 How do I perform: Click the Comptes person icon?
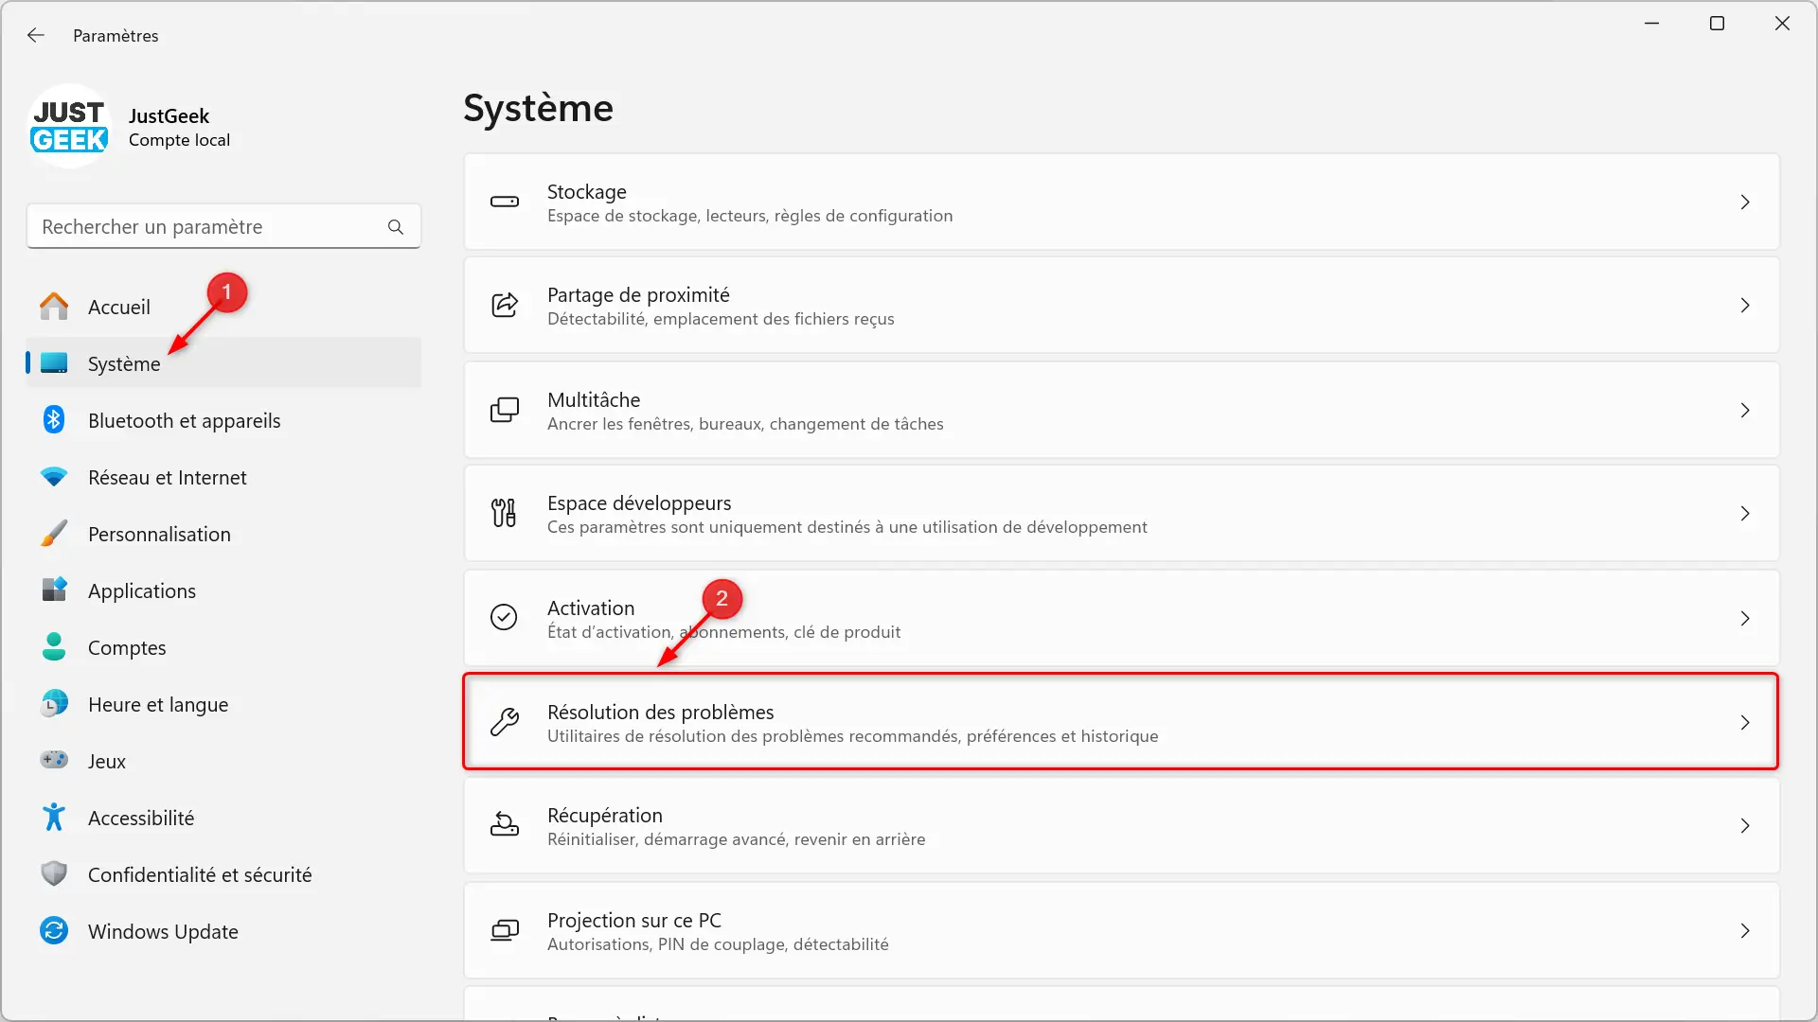[54, 647]
